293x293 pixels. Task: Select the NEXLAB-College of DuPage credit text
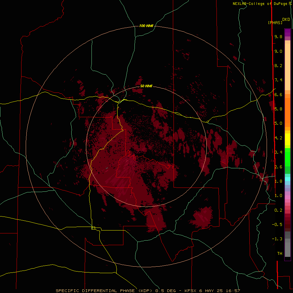click(x=260, y=4)
